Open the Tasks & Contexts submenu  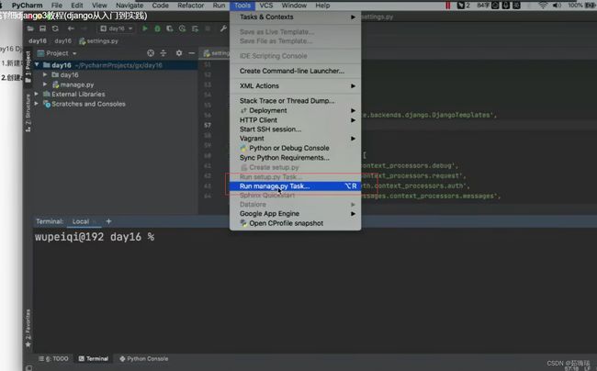point(295,17)
